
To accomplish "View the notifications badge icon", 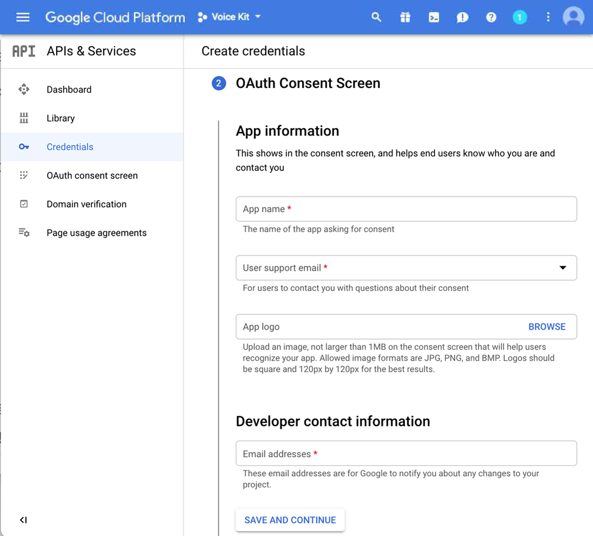I will point(519,17).
